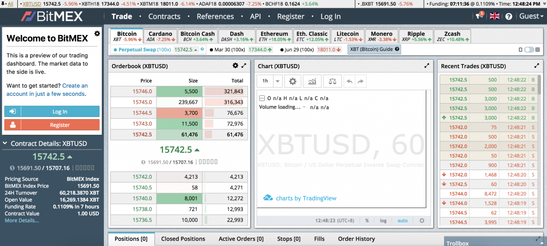Toggle log scale on chart
This screenshot has width=547, height=246.
click(383, 221)
